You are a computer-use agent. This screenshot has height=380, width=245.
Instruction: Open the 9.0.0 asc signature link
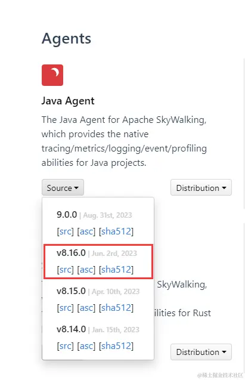86,231
